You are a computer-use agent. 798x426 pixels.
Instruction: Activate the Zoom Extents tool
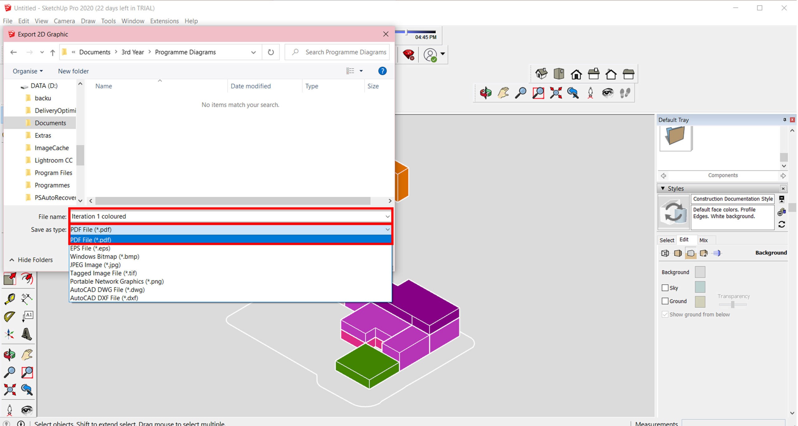556,93
